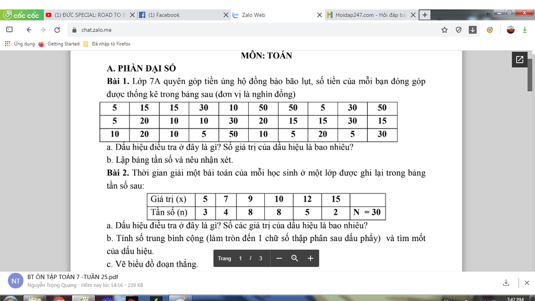
Task: Click the PDF viewer vertical scrollbar
Action: (530, 75)
